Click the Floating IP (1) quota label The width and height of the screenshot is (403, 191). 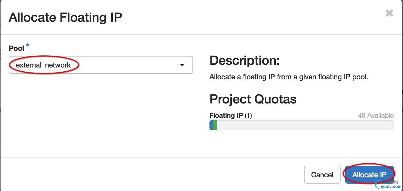[x=230, y=116]
